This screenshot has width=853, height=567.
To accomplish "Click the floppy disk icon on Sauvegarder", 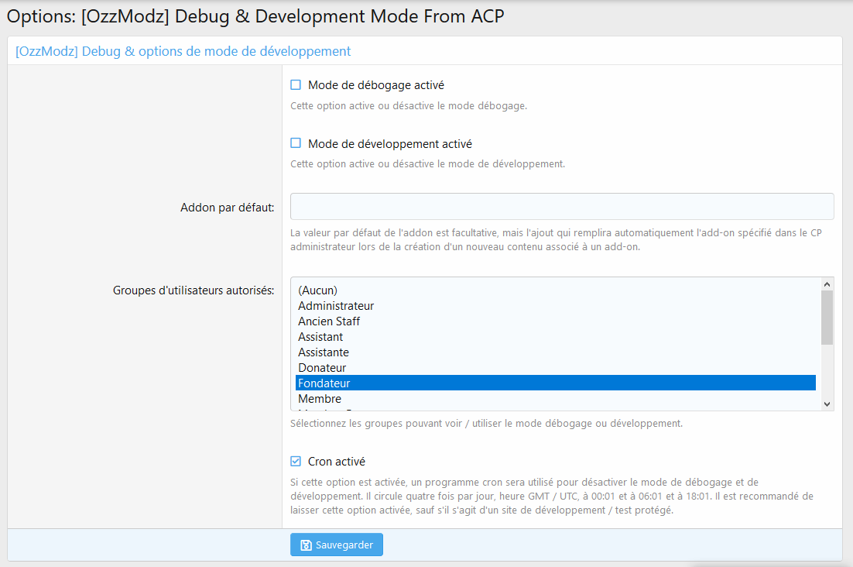I will [x=306, y=545].
